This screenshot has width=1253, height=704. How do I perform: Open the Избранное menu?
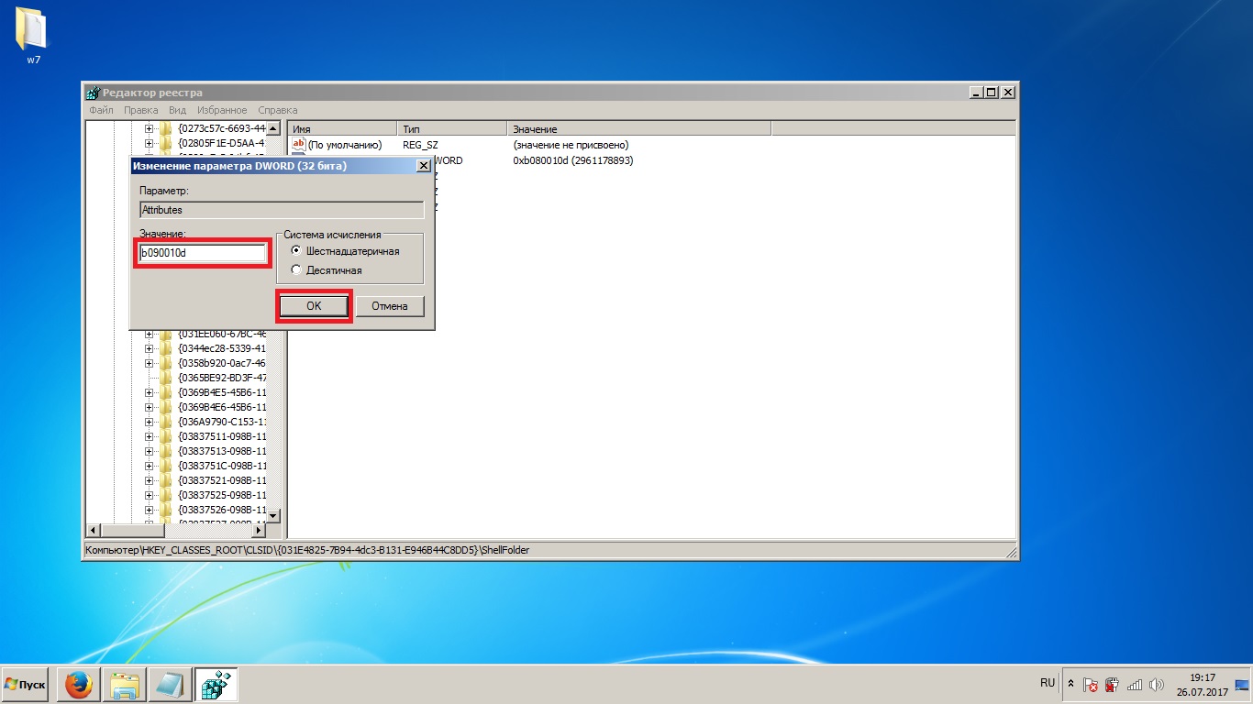(222, 110)
